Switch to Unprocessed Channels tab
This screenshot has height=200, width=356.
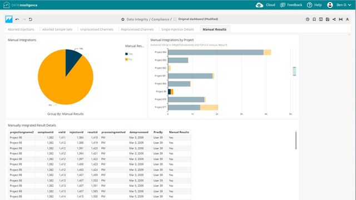click(96, 29)
